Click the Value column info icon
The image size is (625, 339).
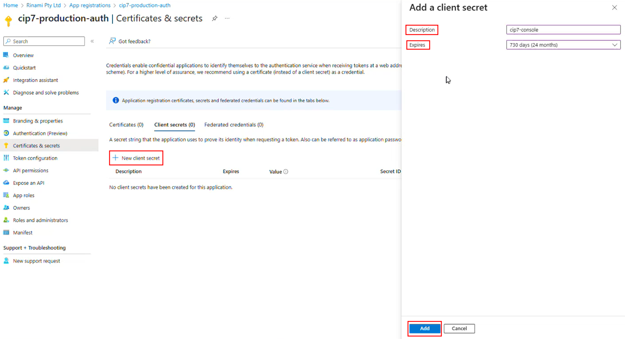pos(286,172)
